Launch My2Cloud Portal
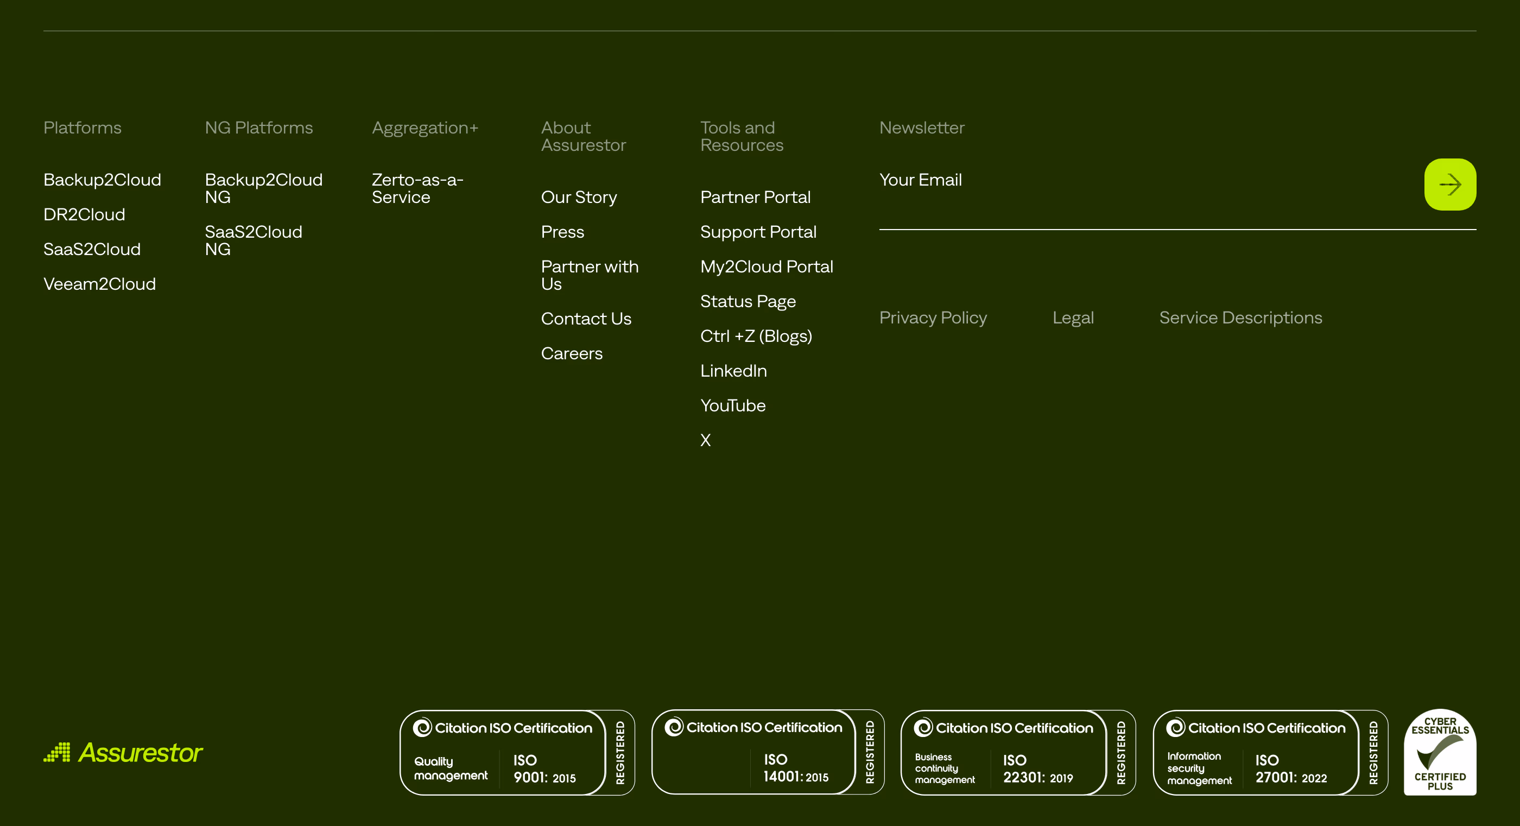The height and width of the screenshot is (826, 1520). 767,266
